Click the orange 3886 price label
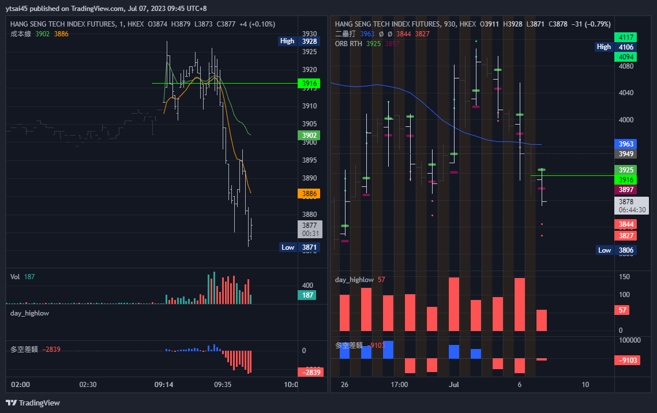The width and height of the screenshot is (657, 413). (x=309, y=193)
